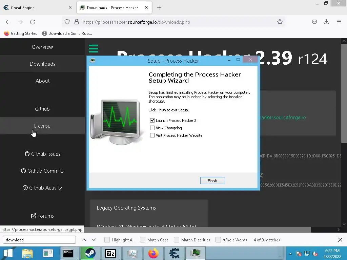Open Command Prompt from taskbar

point(68,253)
